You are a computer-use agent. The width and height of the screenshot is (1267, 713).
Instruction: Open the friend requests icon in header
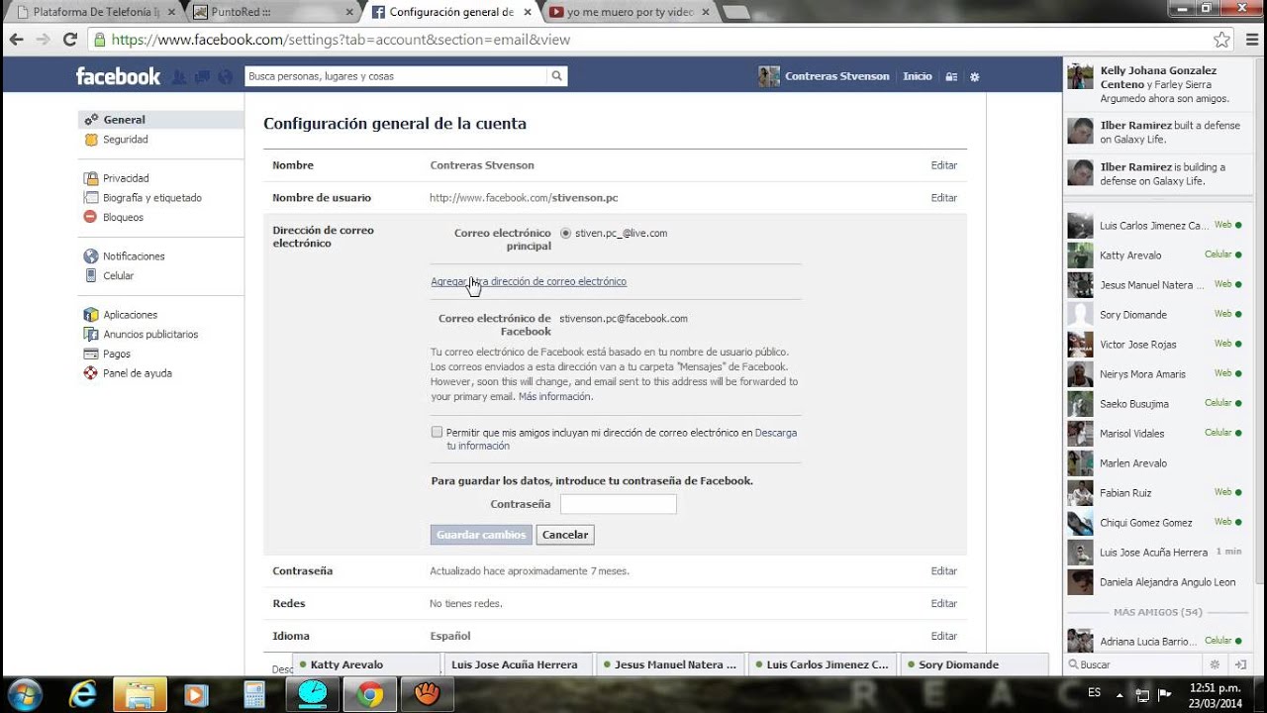pyautogui.click(x=179, y=76)
